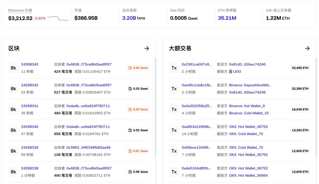Click the 32,395 ETH amount badge
The height and width of the screenshot is (184, 319).
300,89
